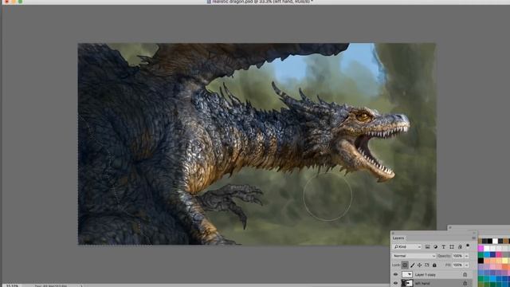Pick the green swatch directly beneath magenta
This screenshot has height=287, width=510.
click(481, 254)
